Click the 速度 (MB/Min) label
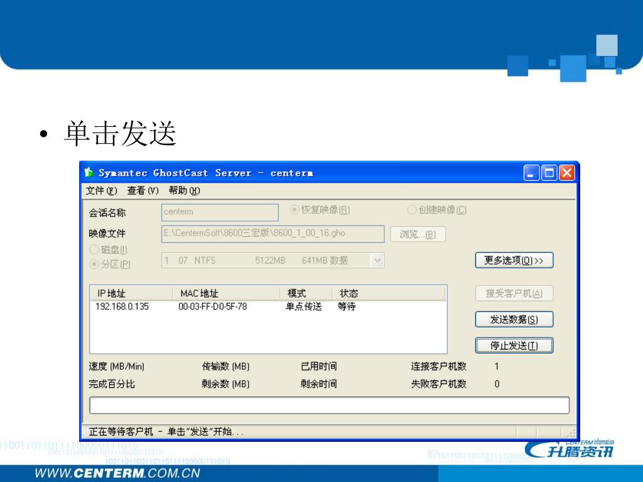 [x=116, y=367]
